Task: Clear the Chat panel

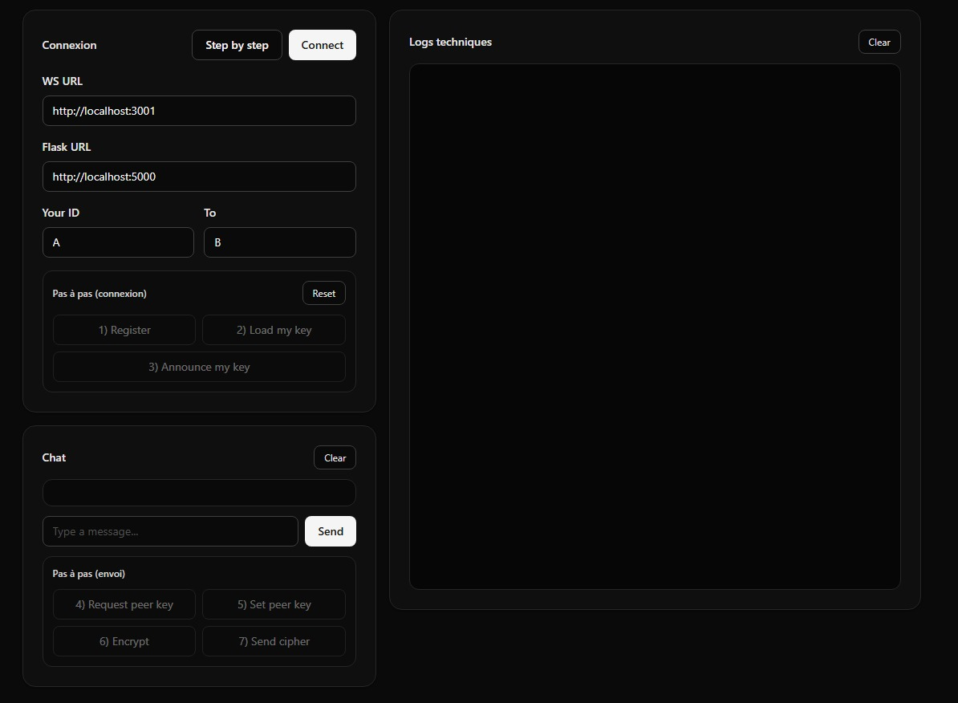Action: point(335,457)
